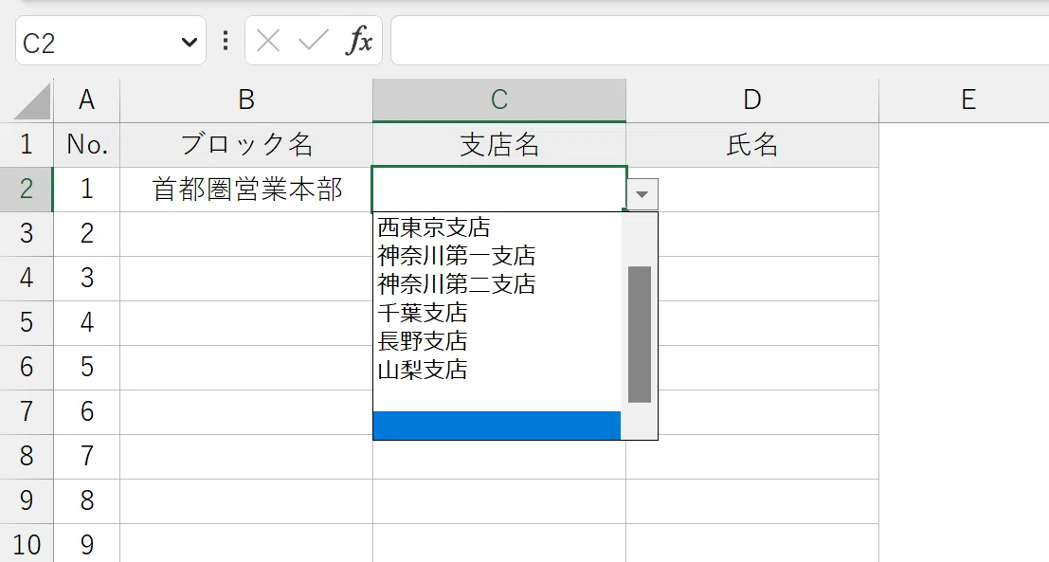Screen dimensions: 1049x562
Task: Click the blue highlighted blank list item
Action: tap(497, 426)
